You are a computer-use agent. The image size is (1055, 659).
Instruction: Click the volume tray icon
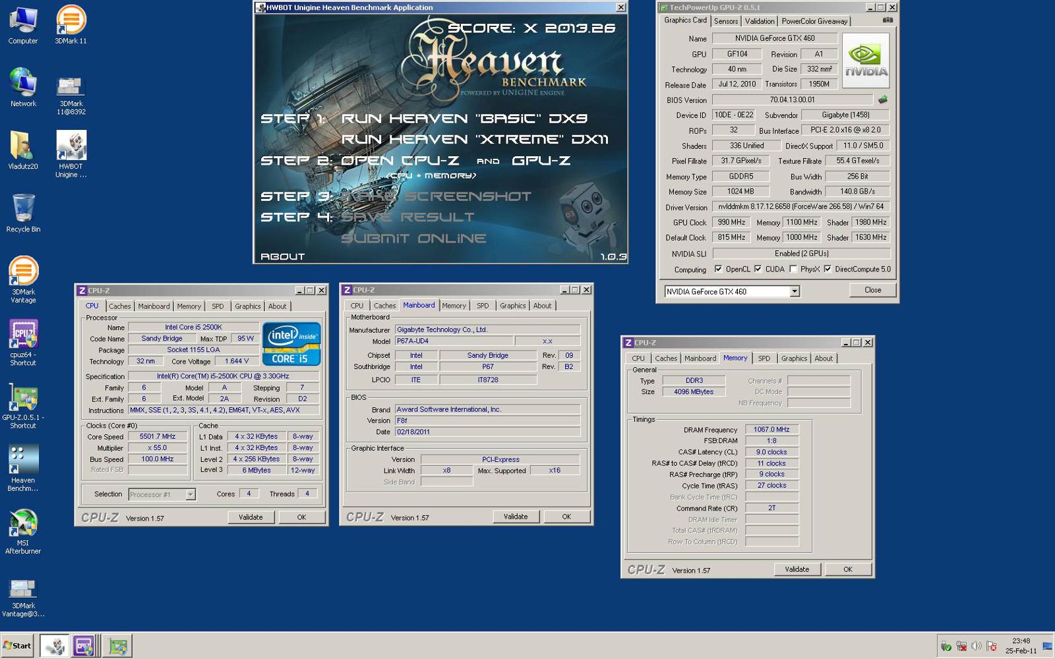point(976,646)
